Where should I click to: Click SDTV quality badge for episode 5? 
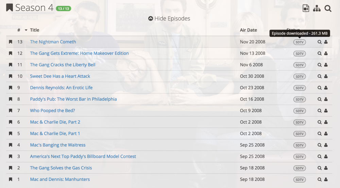pos(300,134)
